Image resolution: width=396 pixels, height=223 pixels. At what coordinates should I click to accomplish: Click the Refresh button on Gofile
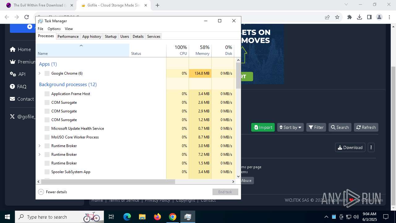click(x=366, y=127)
